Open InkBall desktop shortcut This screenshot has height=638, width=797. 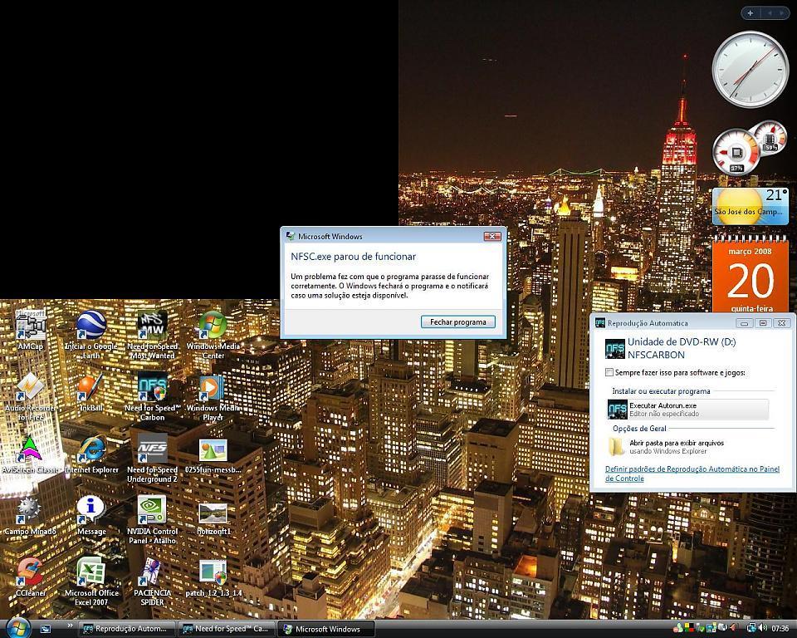pyautogui.click(x=90, y=389)
